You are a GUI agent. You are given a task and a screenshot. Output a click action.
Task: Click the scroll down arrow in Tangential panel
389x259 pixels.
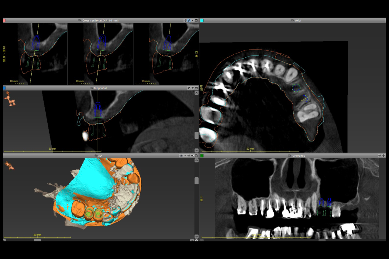pos(197,150)
